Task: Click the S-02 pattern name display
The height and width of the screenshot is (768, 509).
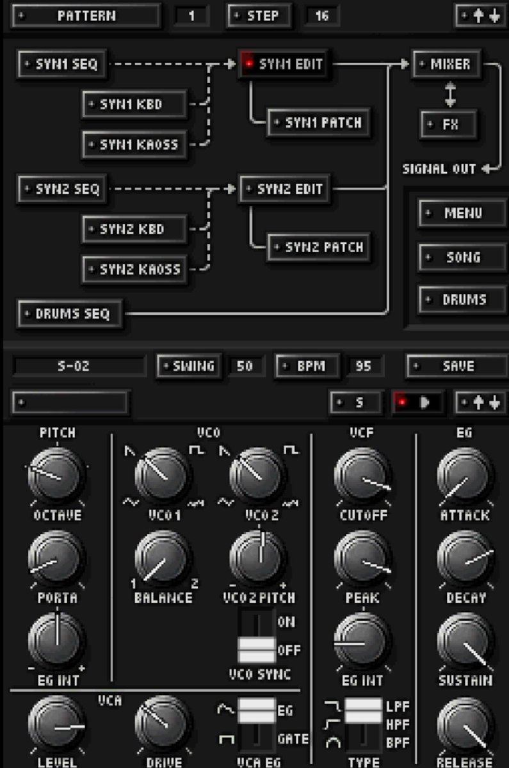Action: (79, 367)
